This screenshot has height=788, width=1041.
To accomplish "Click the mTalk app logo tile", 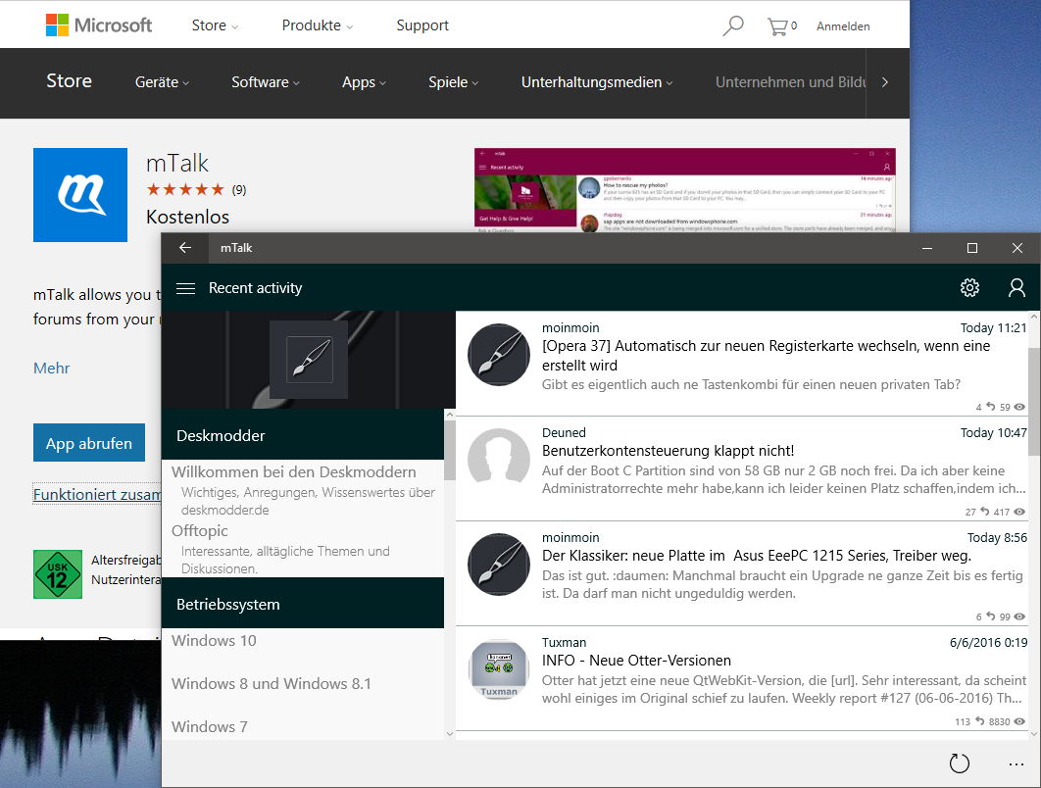I will [80, 195].
